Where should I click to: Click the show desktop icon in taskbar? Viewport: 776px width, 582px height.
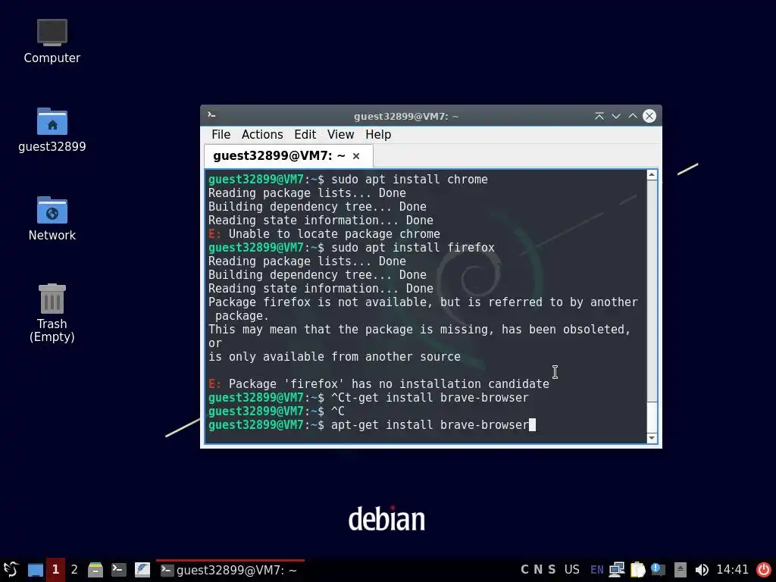[36, 570]
